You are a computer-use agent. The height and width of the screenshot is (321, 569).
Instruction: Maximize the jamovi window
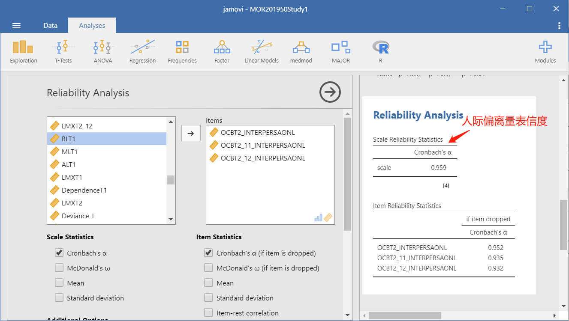[x=530, y=9]
